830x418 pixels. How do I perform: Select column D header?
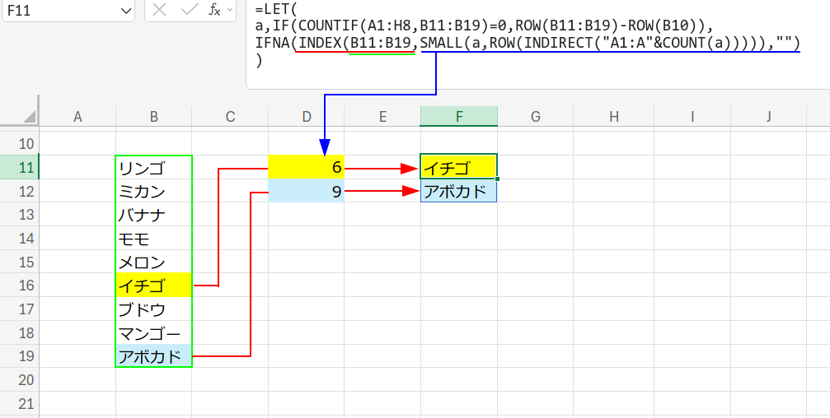pyautogui.click(x=307, y=116)
